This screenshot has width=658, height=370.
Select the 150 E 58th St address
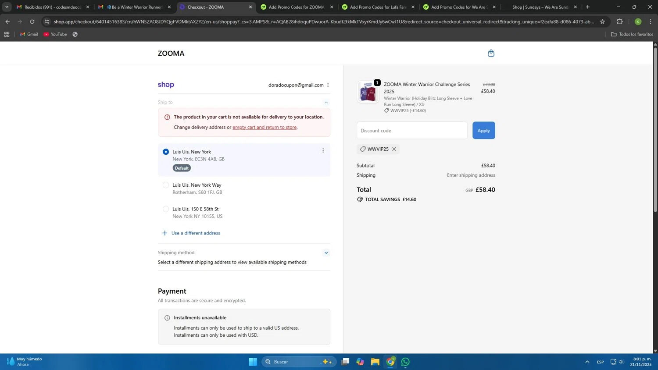[x=166, y=209]
